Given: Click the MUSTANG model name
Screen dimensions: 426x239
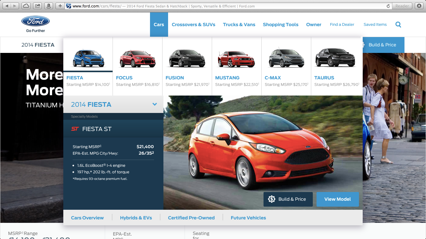Looking at the screenshot, I should coord(227,78).
